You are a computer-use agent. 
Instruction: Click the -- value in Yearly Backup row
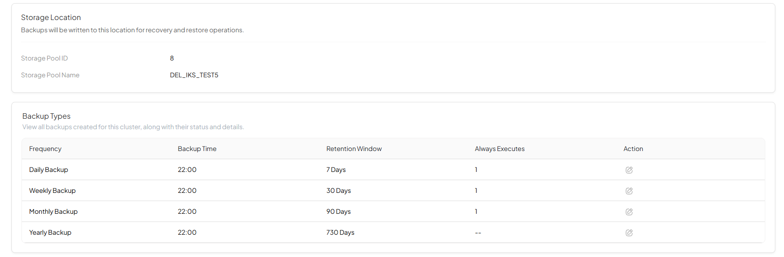tap(478, 233)
